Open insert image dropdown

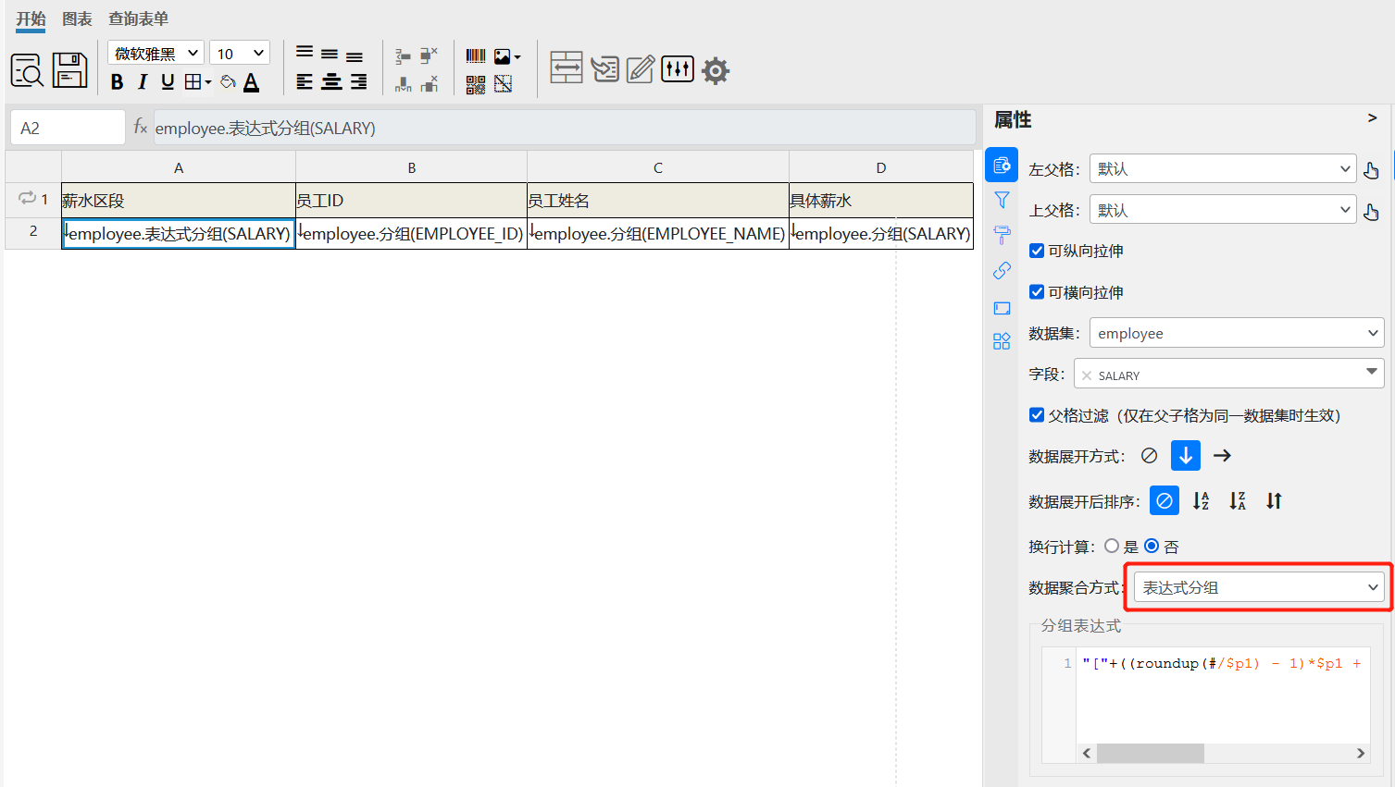point(507,56)
